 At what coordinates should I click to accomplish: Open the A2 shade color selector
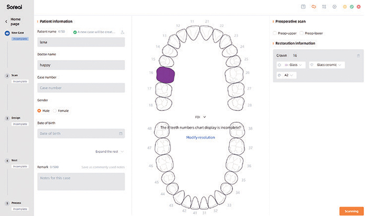(287, 75)
